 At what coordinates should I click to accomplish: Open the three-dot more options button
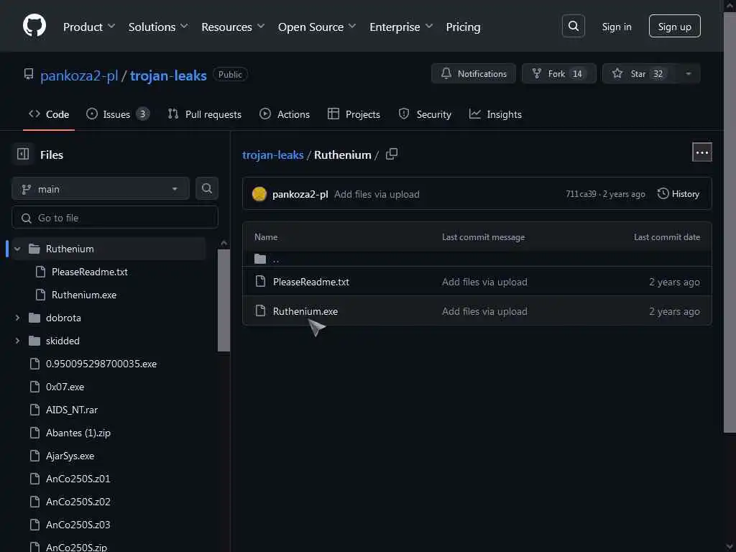(x=701, y=152)
